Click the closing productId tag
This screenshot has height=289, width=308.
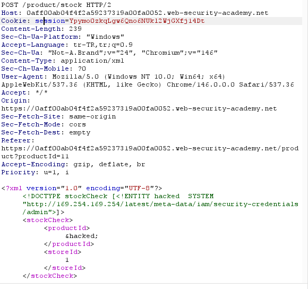[x=69, y=244]
